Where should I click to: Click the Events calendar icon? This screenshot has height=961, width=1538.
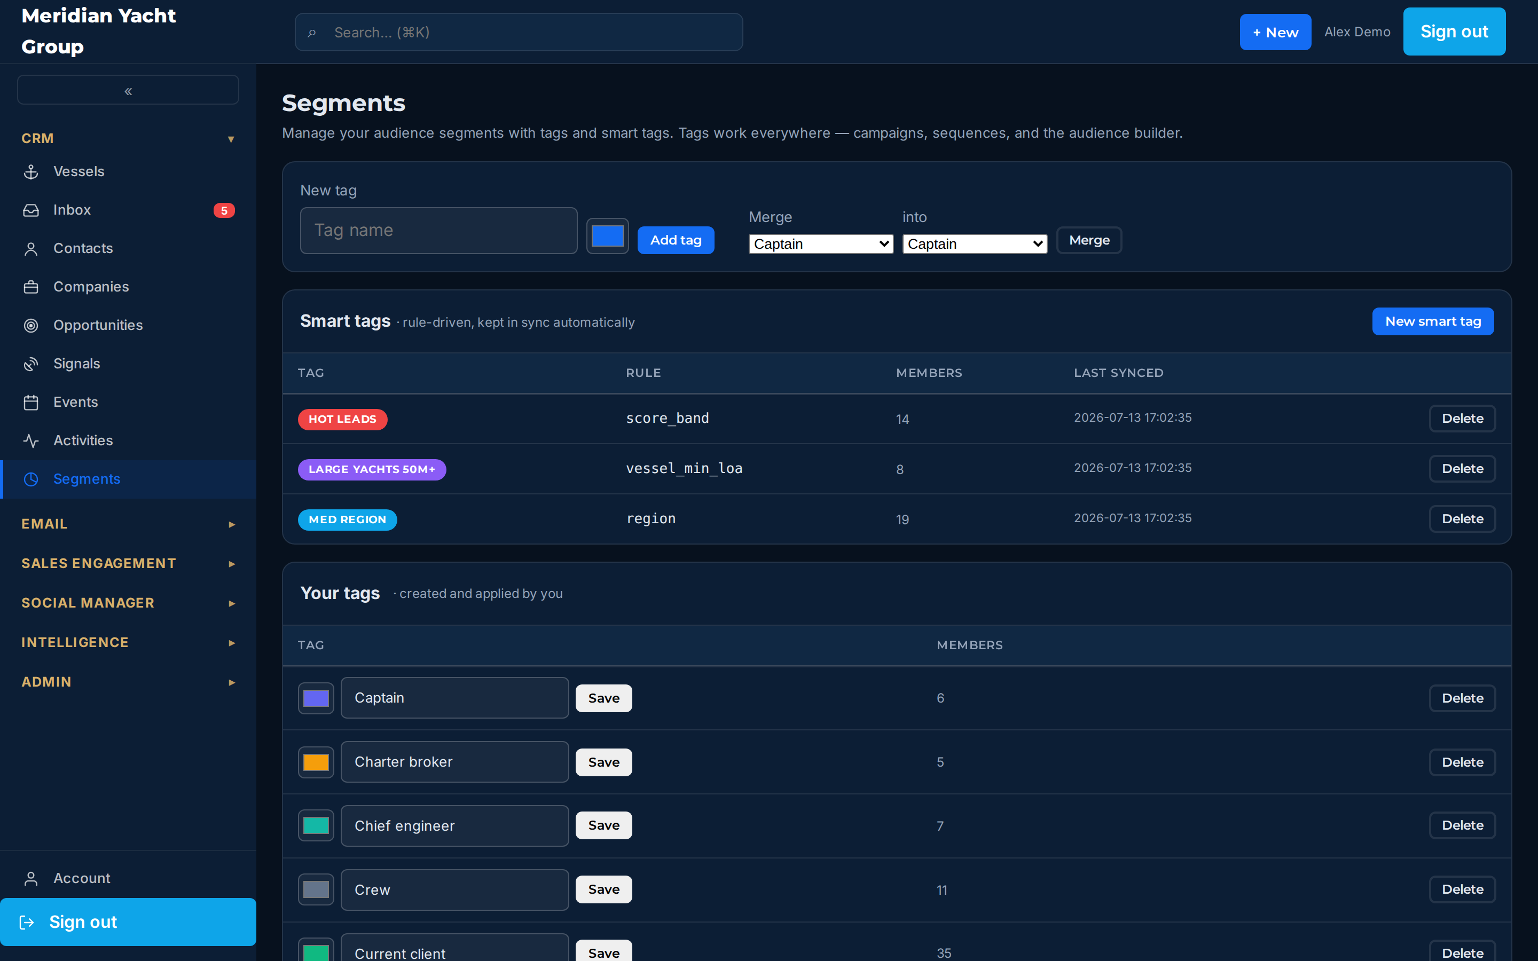click(30, 403)
